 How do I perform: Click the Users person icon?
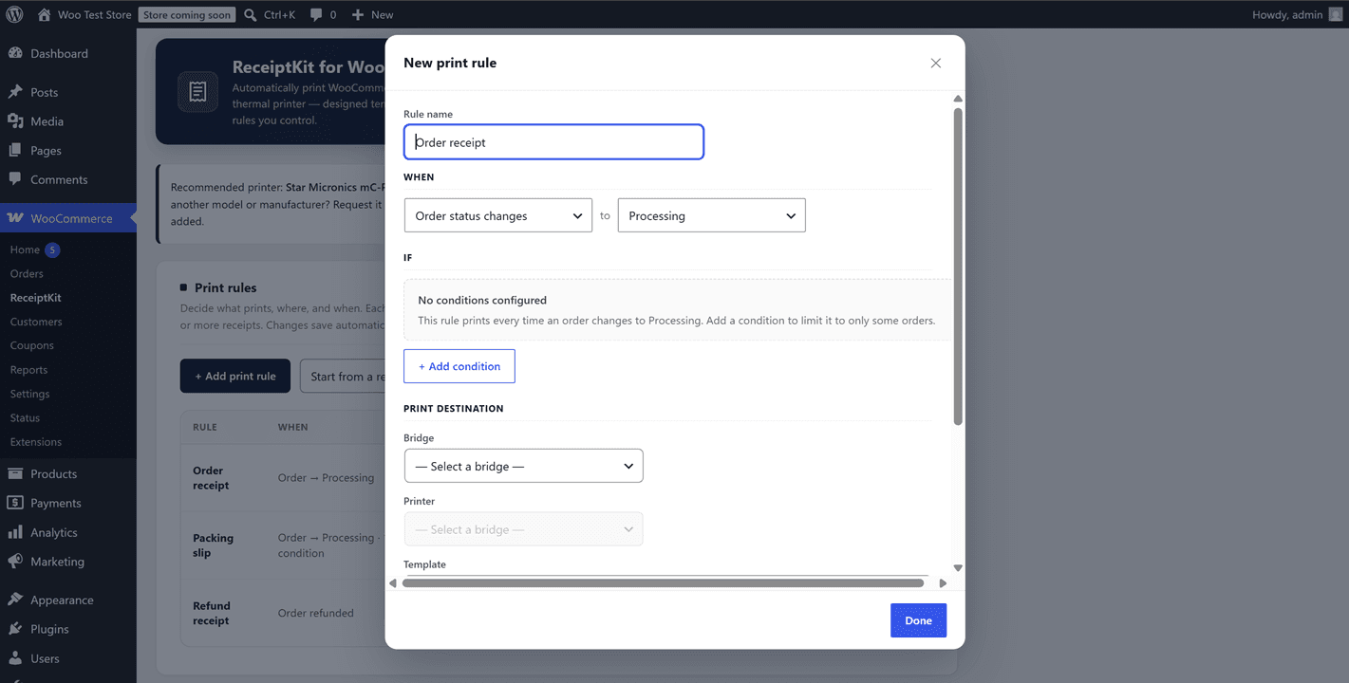pos(15,658)
